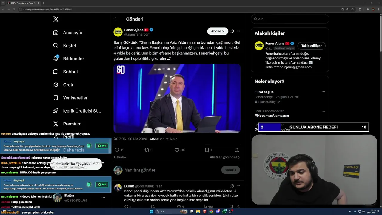
Task: Open WhatsApp from the taskbar
Action: coord(224,211)
